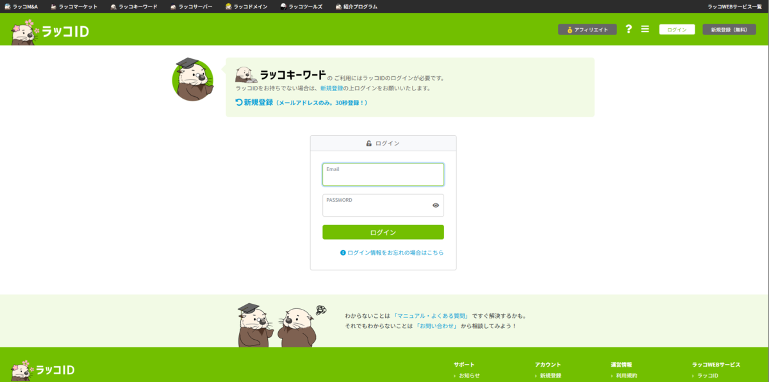Click the ラッコサーバー icon in top bar
The width and height of the screenshot is (769, 382).
coord(174,6)
